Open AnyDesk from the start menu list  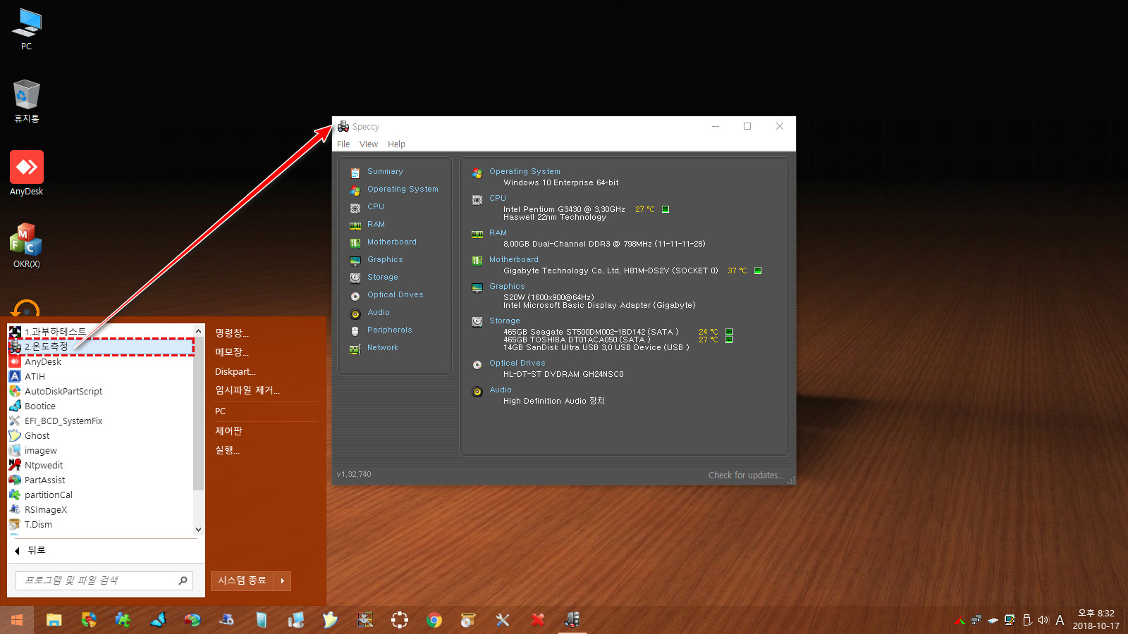click(100, 361)
